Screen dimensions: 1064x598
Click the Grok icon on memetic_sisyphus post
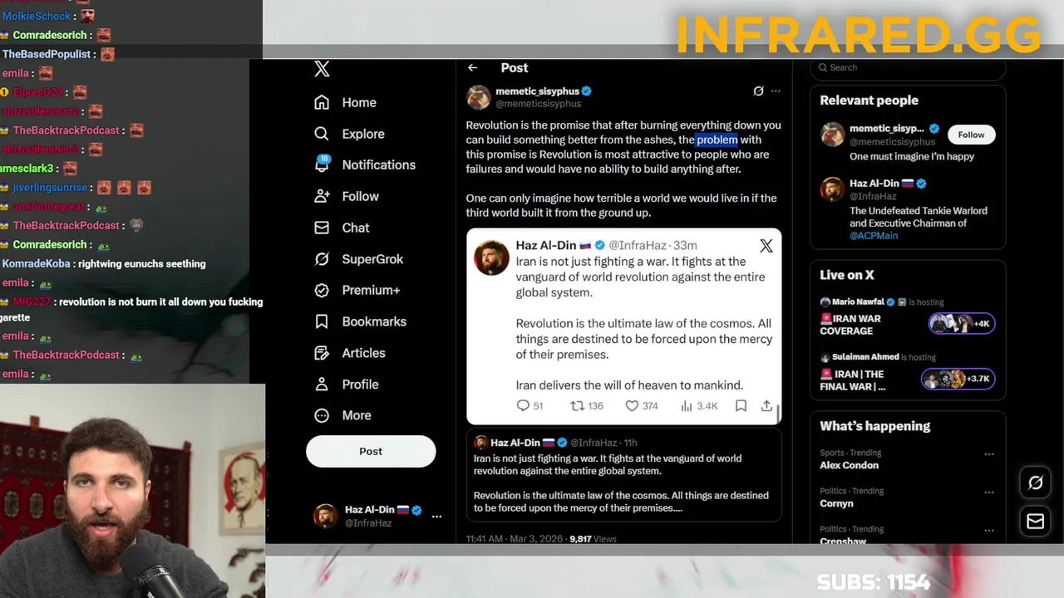[758, 91]
